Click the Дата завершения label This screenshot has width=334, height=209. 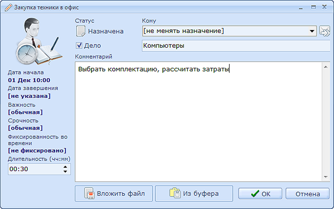(33, 88)
